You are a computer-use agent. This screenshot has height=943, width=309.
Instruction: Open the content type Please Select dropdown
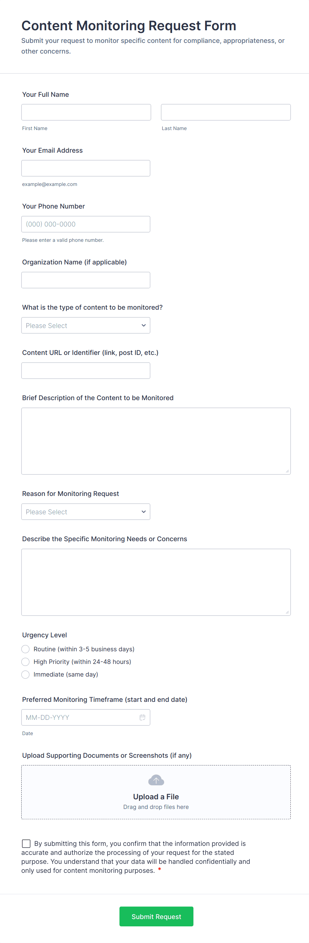pyautogui.click(x=86, y=325)
